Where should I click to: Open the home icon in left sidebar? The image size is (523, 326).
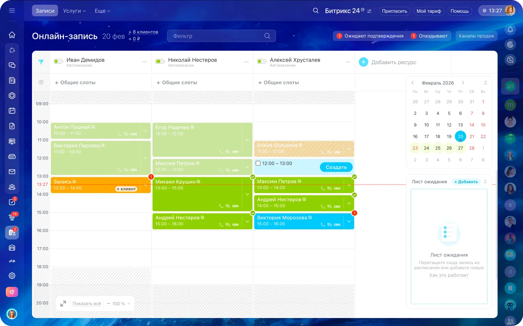point(12,35)
